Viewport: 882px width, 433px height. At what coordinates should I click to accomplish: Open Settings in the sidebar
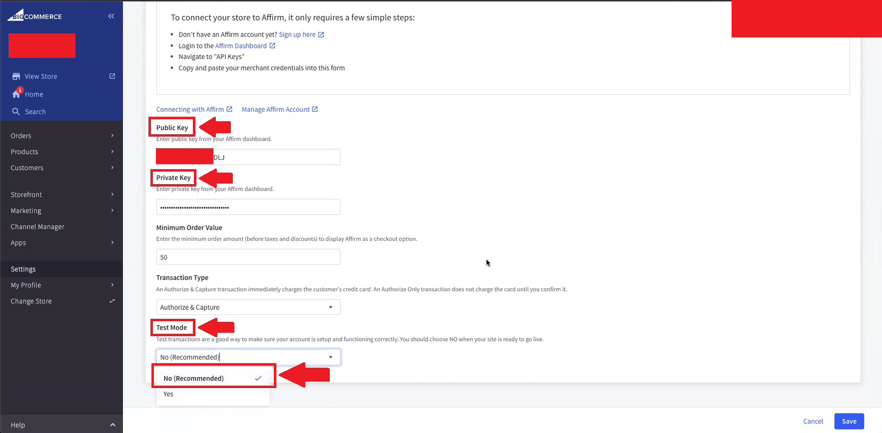coord(23,269)
